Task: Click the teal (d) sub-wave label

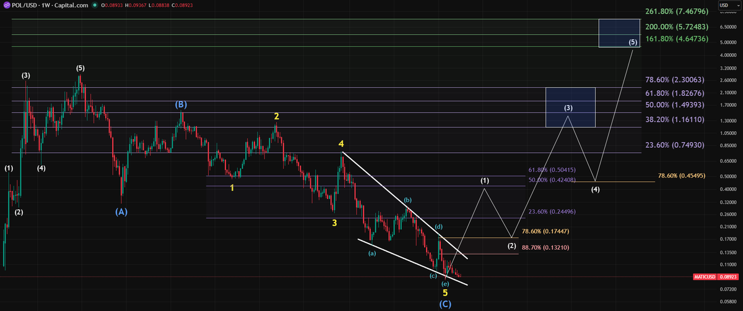Action: click(438, 227)
